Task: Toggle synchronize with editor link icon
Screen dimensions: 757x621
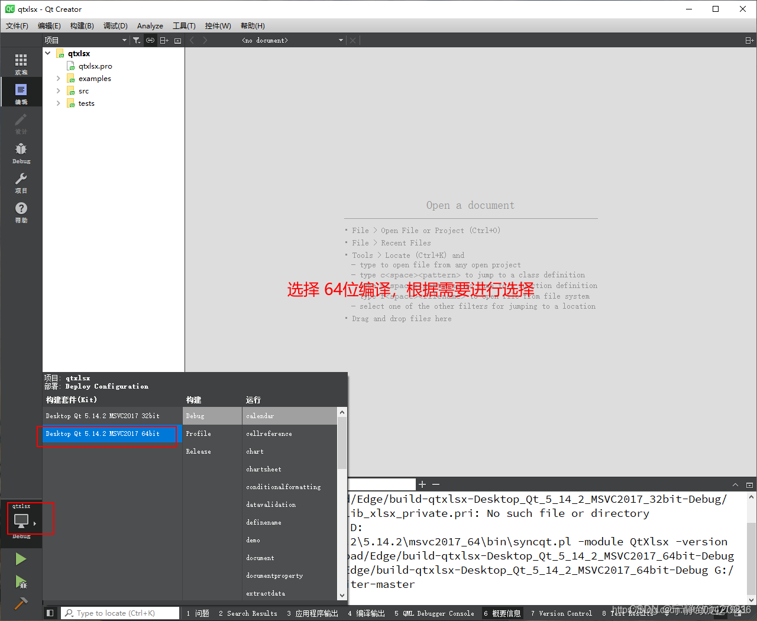Action: [x=150, y=40]
